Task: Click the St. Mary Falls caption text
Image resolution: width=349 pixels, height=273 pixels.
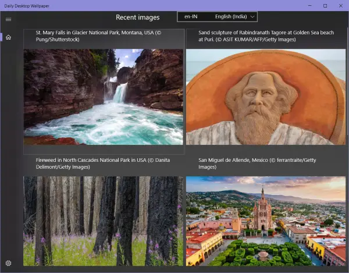Action: click(x=98, y=36)
